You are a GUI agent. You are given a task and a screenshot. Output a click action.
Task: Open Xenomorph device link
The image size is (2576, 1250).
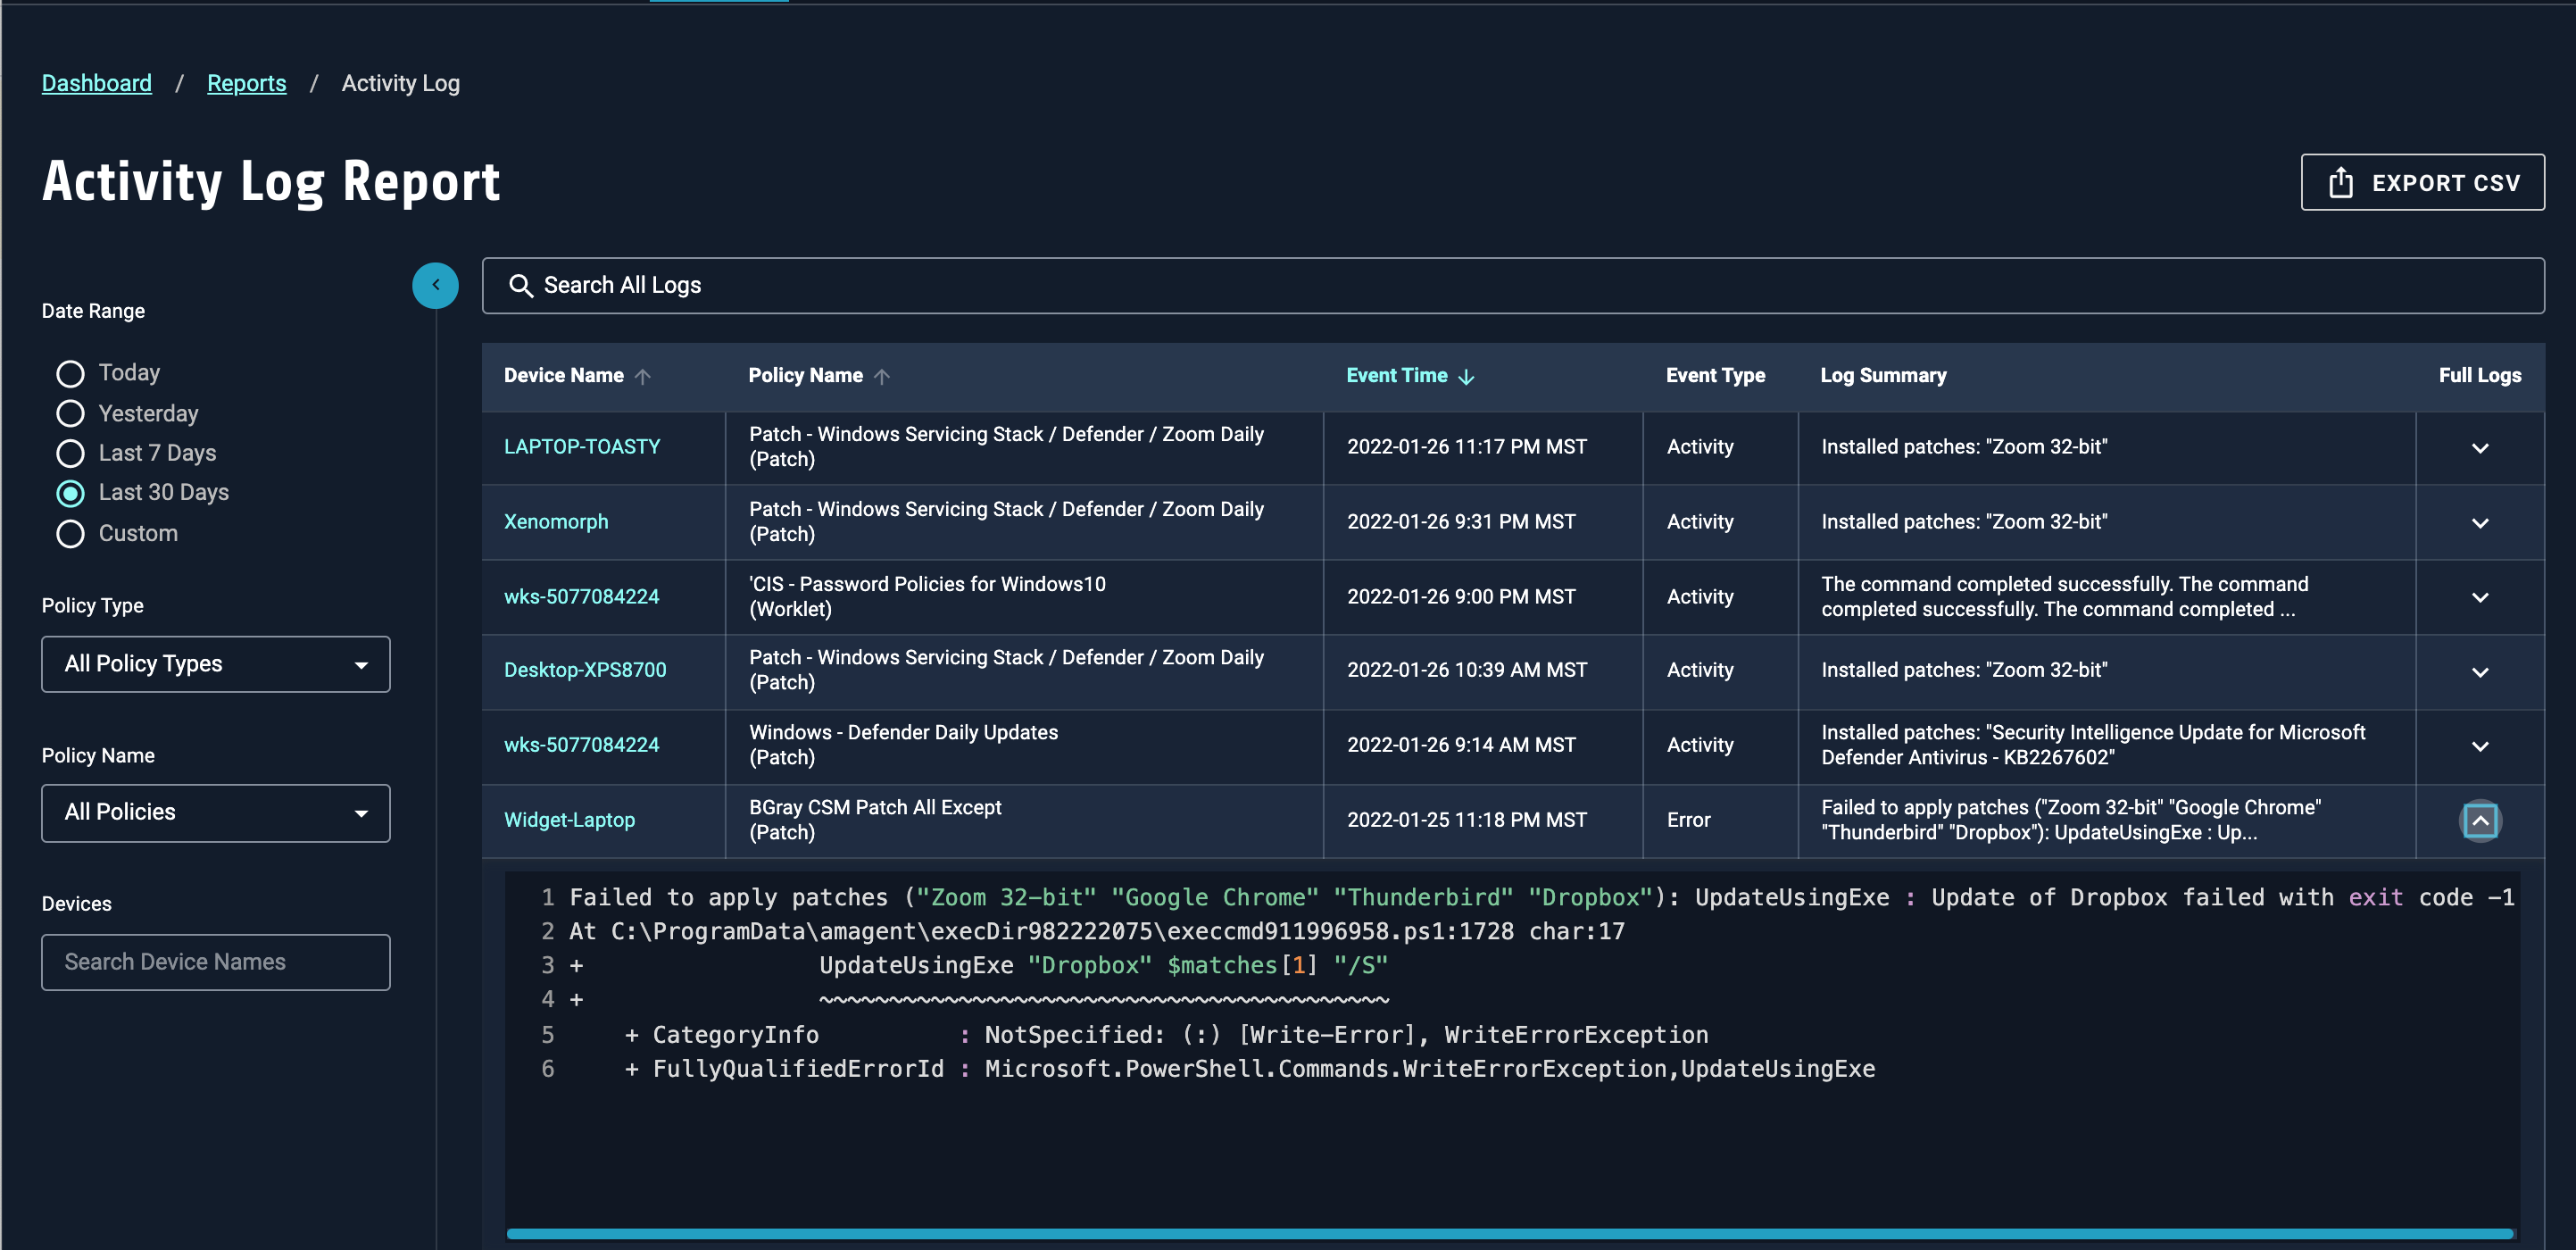click(x=556, y=522)
